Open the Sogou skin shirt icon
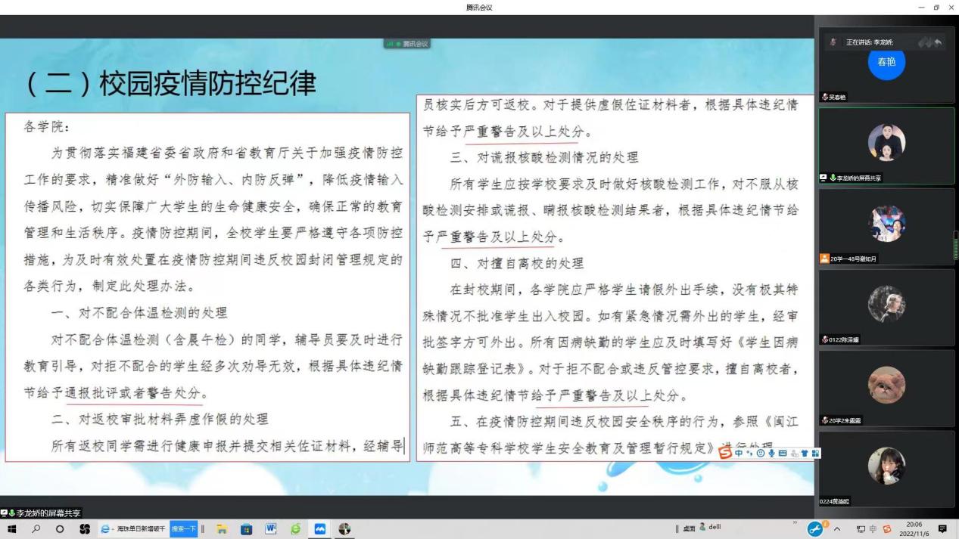This screenshot has height=539, width=959. (805, 453)
